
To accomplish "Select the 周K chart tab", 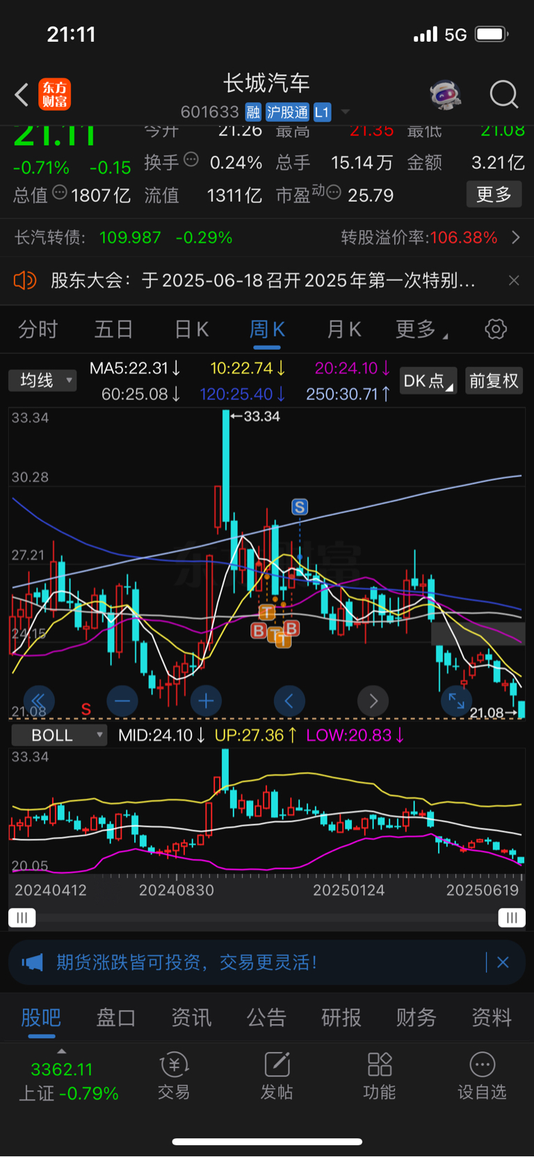I will tap(267, 329).
